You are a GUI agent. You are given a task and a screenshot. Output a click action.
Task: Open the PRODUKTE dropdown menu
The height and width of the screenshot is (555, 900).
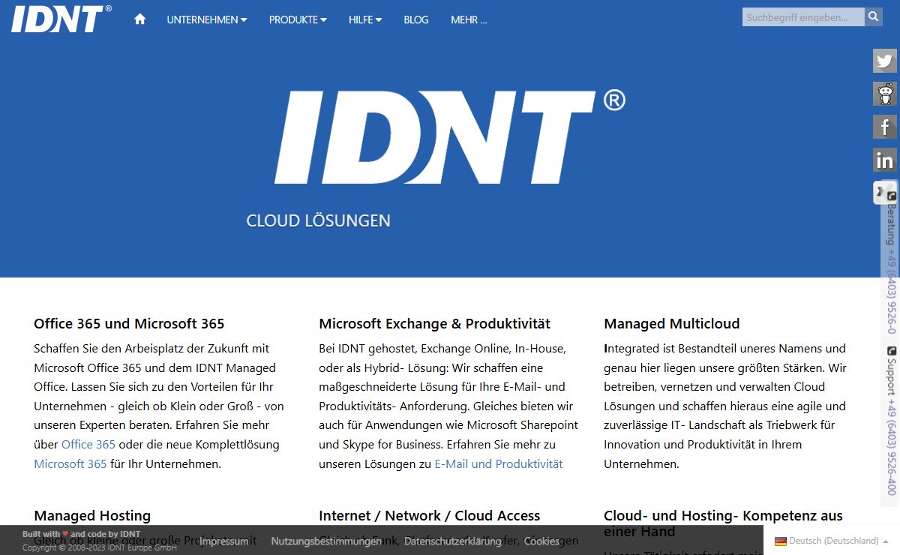pyautogui.click(x=298, y=19)
